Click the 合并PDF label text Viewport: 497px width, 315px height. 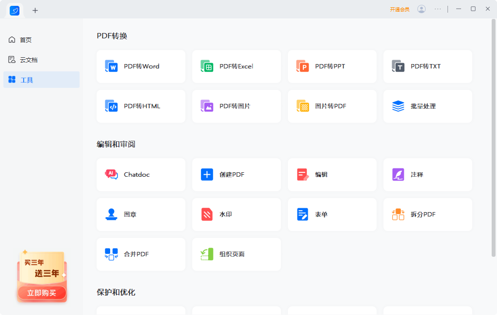[136, 254]
